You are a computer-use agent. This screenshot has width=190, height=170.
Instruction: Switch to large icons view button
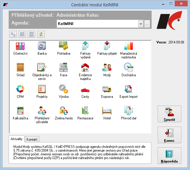coord(13,34)
